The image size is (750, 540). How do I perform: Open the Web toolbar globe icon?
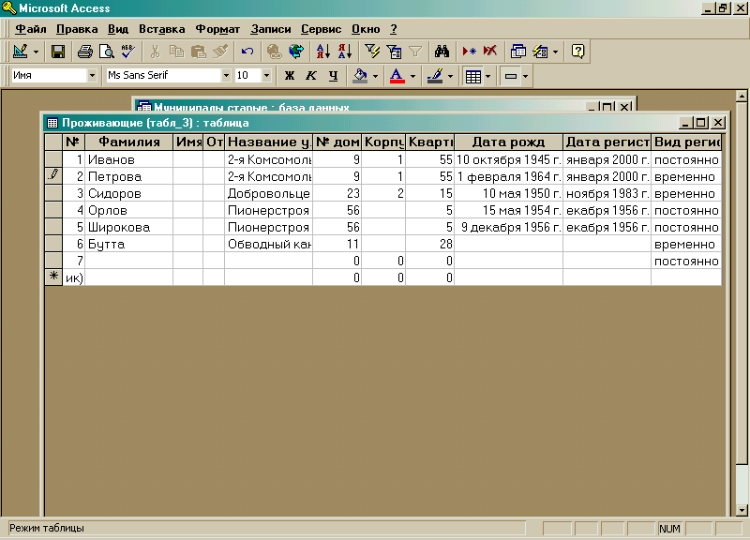296,52
